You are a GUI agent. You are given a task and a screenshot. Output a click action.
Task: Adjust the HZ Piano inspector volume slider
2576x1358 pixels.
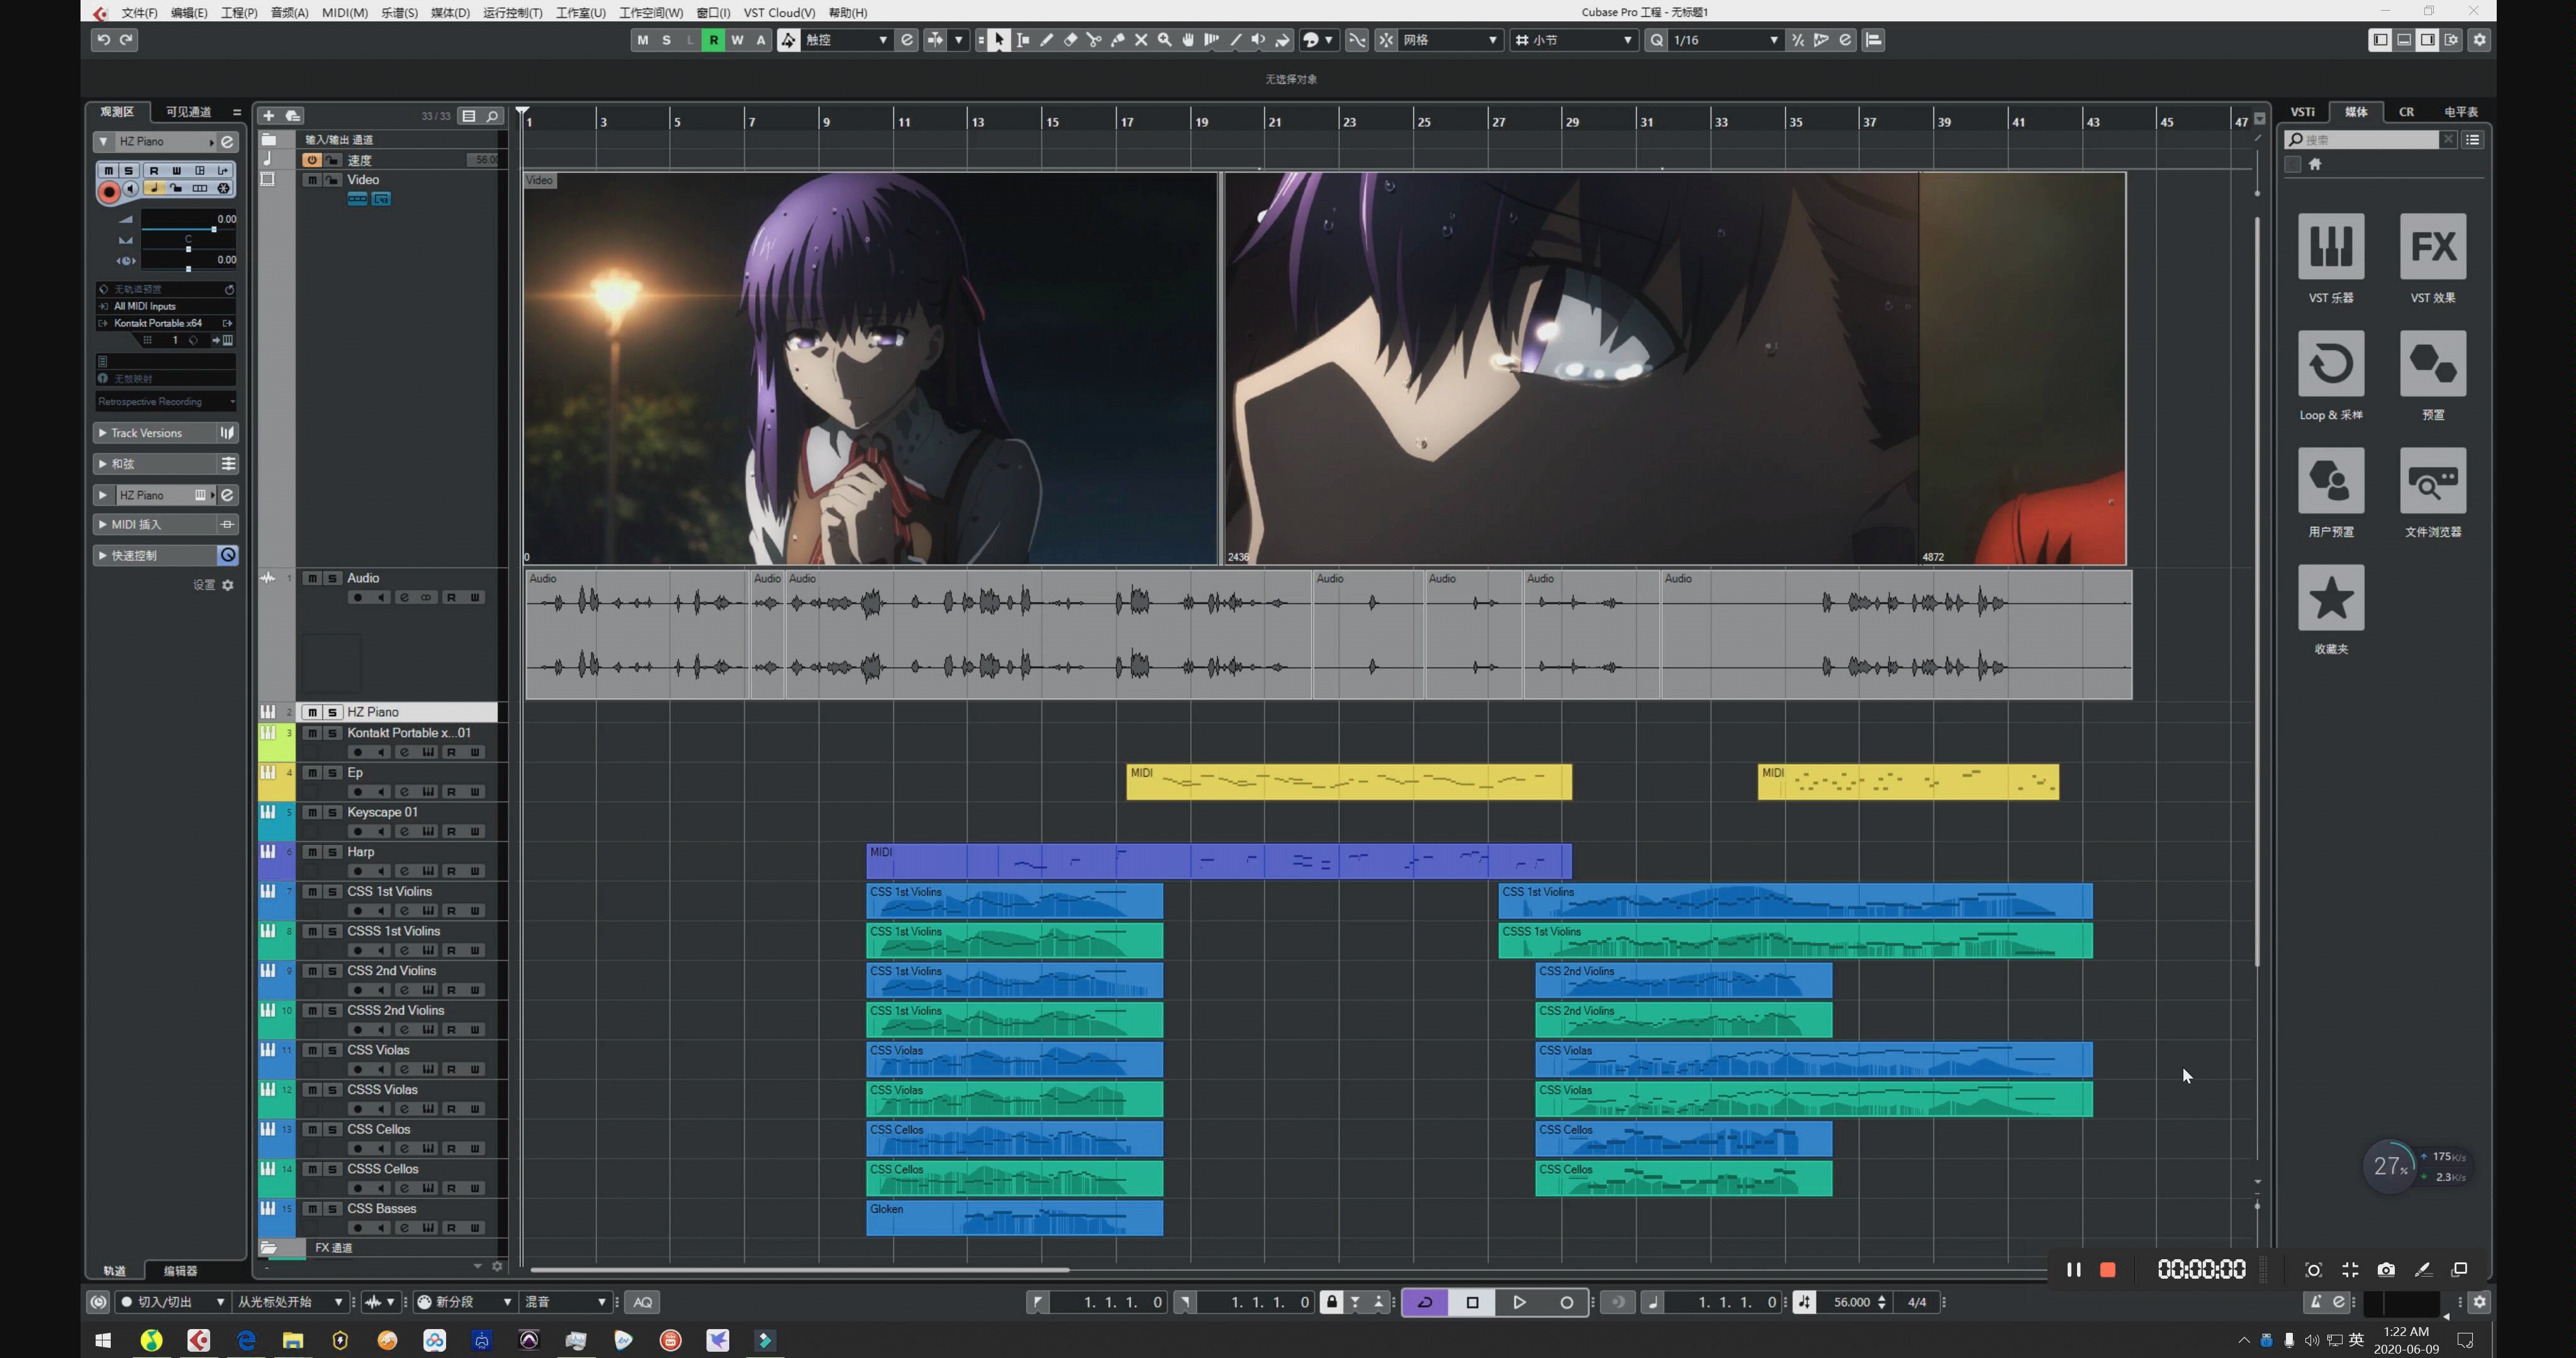(188, 229)
